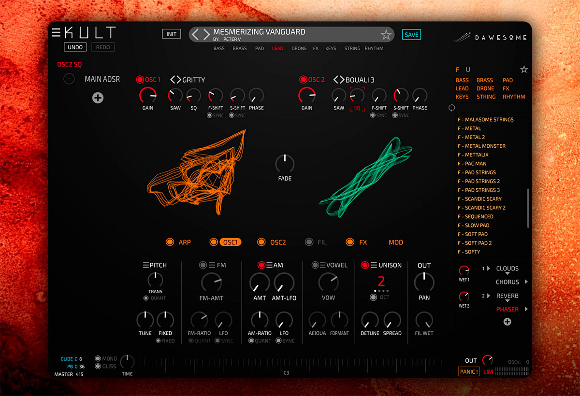Open the FM section menu icon

[211, 265]
